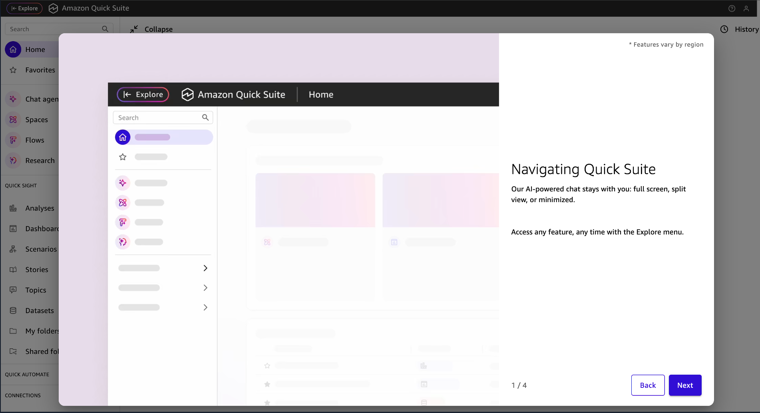Open Scenarios in the sidebar

click(x=41, y=249)
